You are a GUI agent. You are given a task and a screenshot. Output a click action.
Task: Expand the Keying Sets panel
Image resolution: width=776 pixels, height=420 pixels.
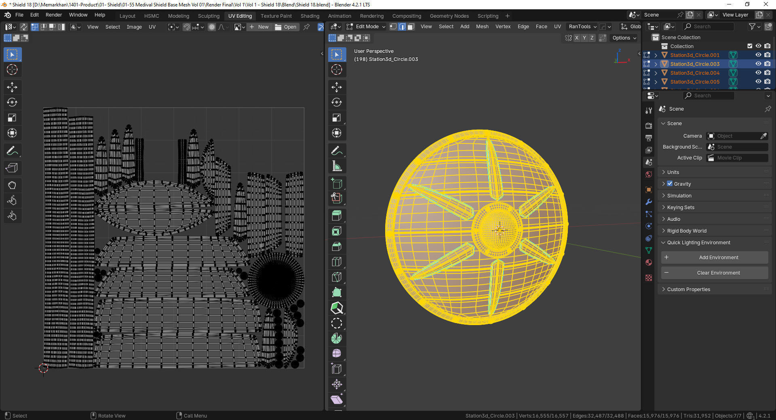(x=715, y=207)
